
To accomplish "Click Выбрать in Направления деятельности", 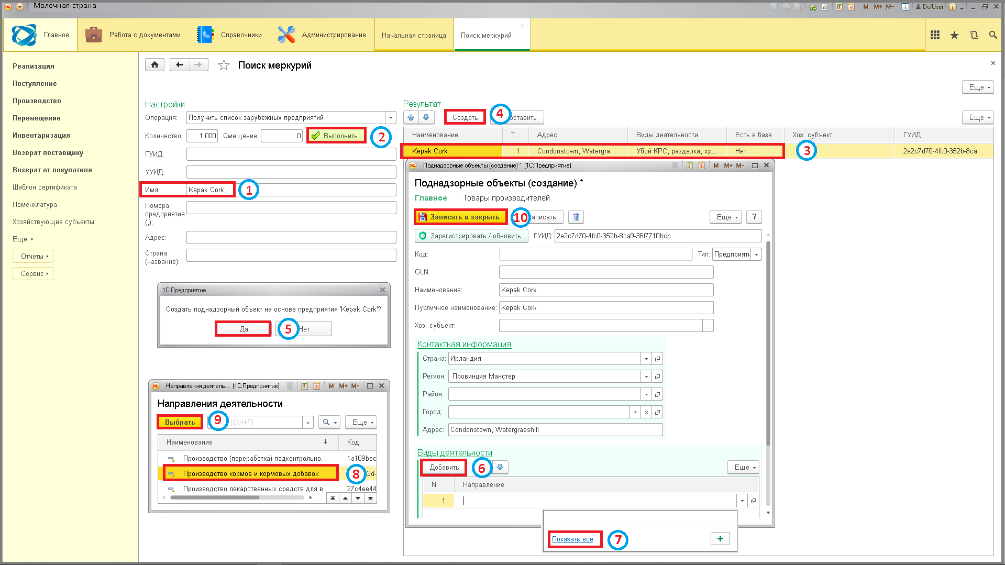I will [x=180, y=422].
